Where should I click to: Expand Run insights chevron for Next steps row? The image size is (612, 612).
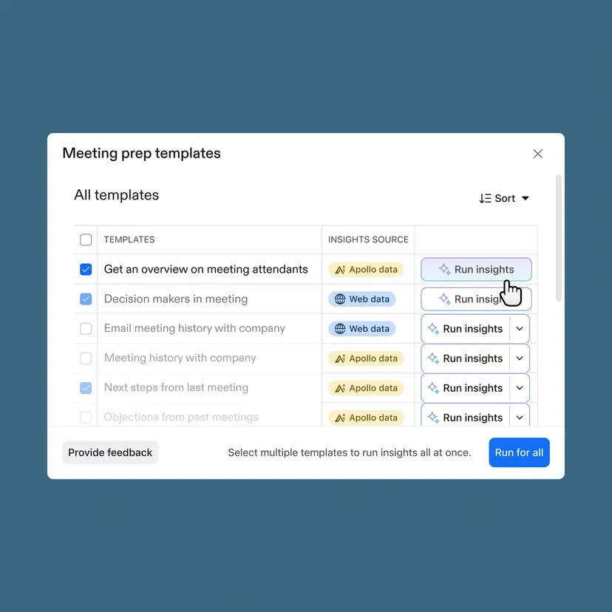coord(520,388)
